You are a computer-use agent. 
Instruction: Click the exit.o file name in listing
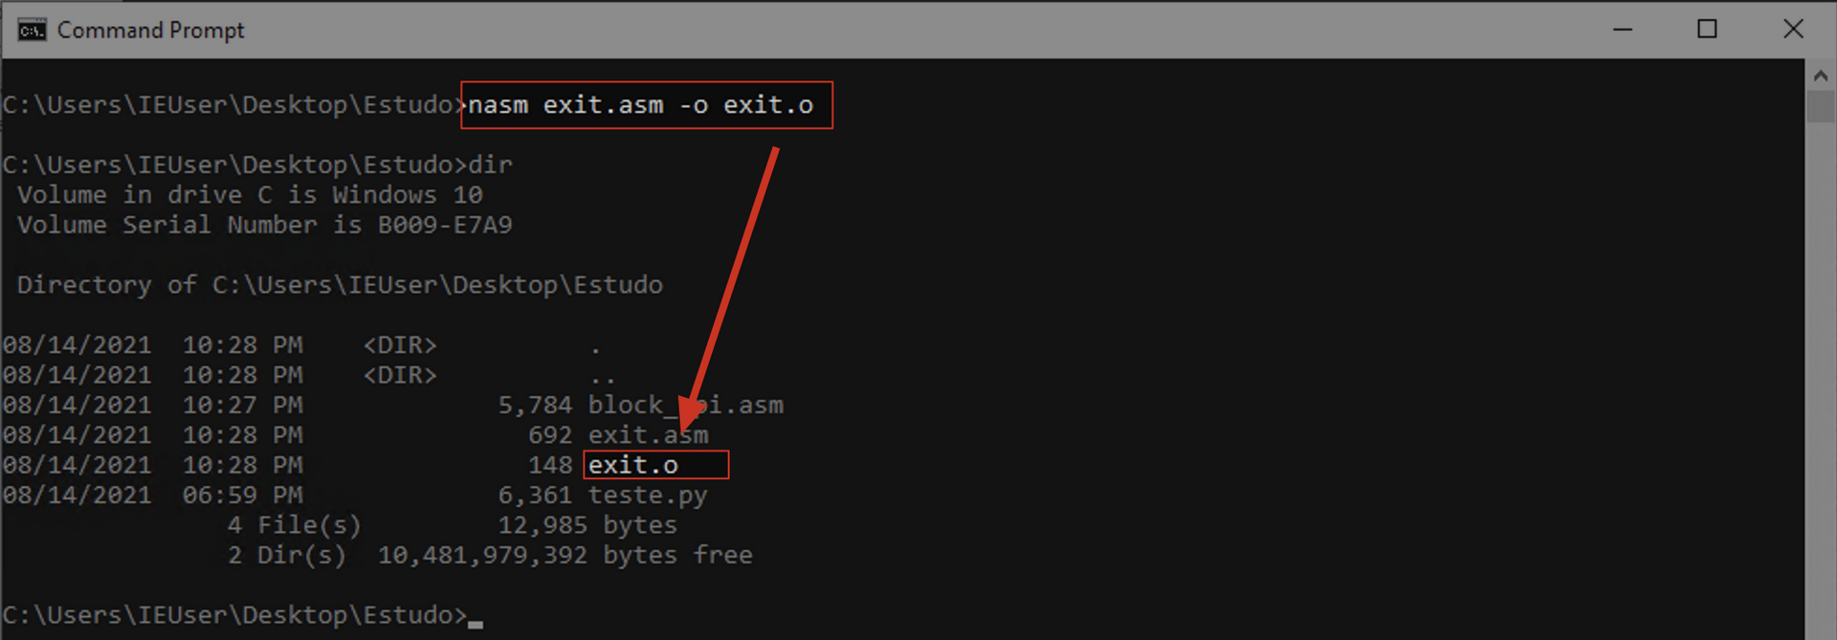633,466
